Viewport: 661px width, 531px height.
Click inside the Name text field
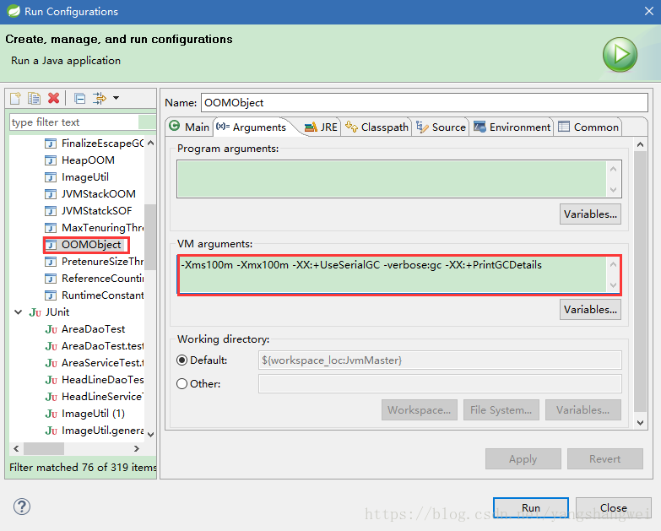tap(422, 102)
